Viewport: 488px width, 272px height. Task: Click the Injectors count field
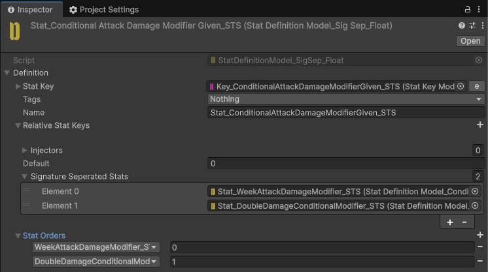point(478,150)
